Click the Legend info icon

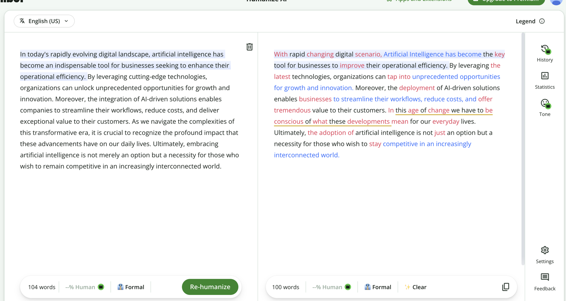[542, 21]
